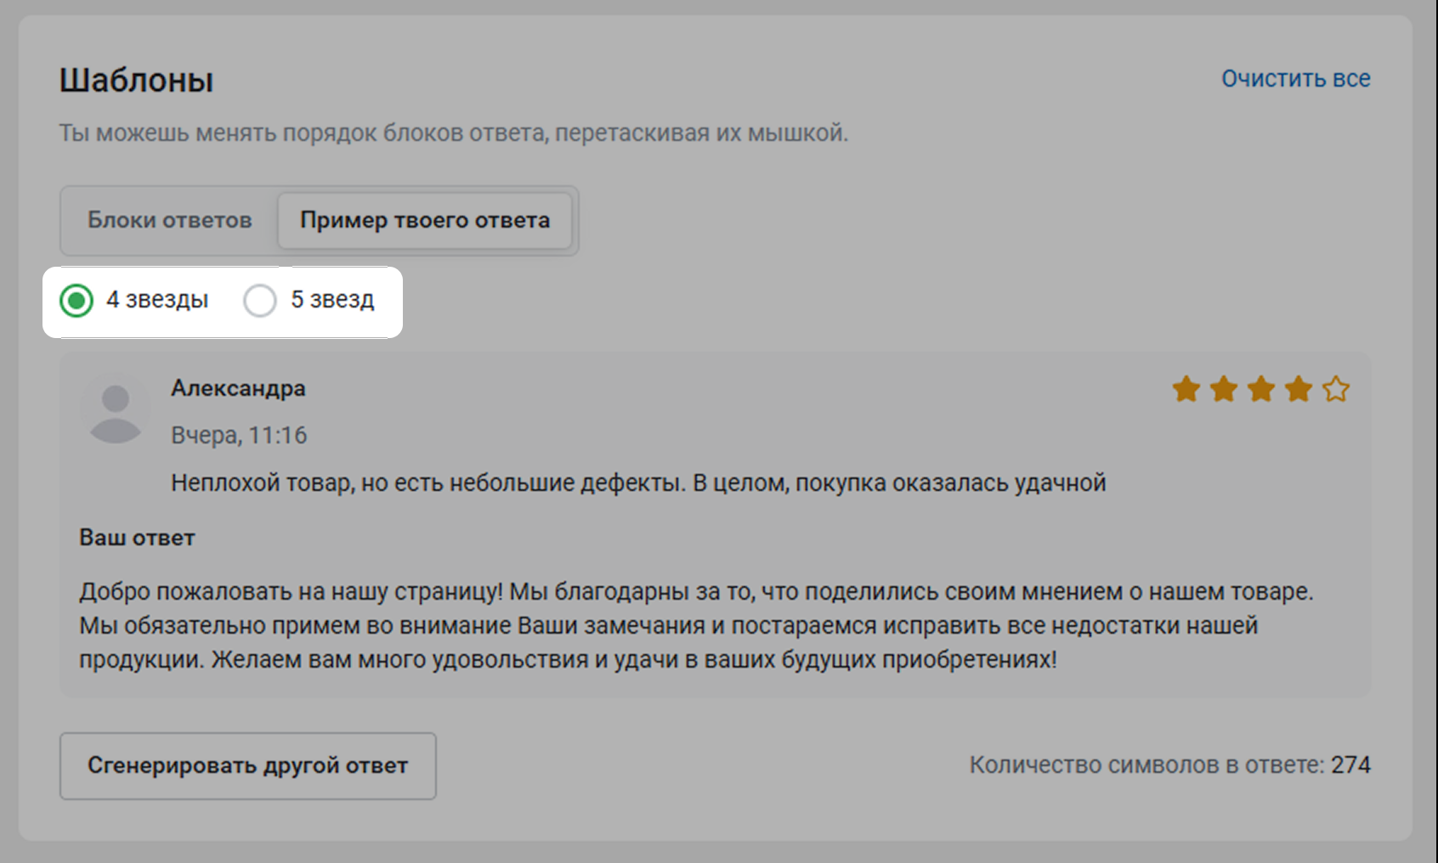Click the empty fifth rating star
The width and height of the screenshot is (1438, 863).
click(x=1335, y=390)
